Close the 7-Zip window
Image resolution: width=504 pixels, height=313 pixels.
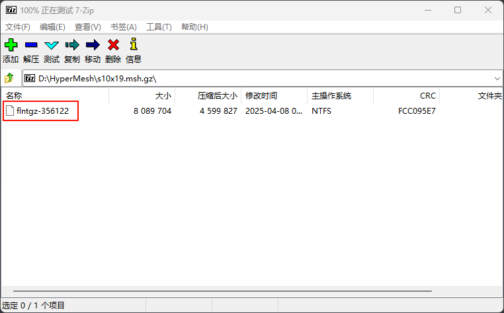(488, 11)
